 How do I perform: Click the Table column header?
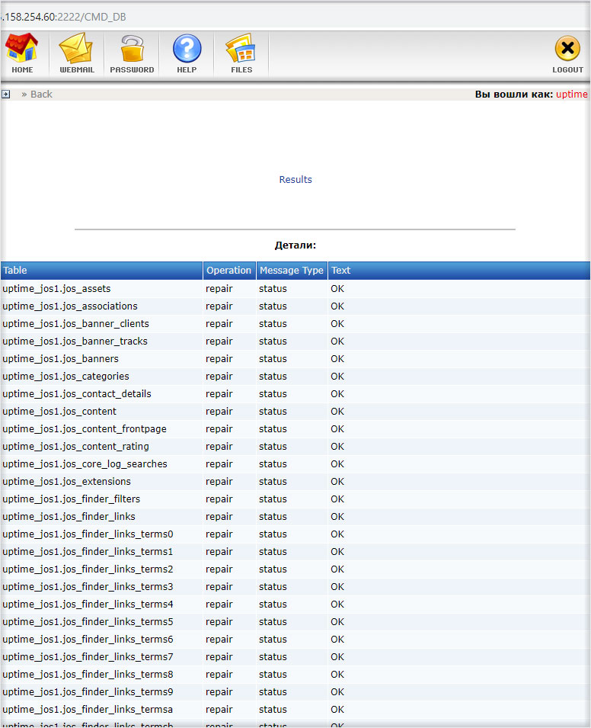click(x=101, y=270)
